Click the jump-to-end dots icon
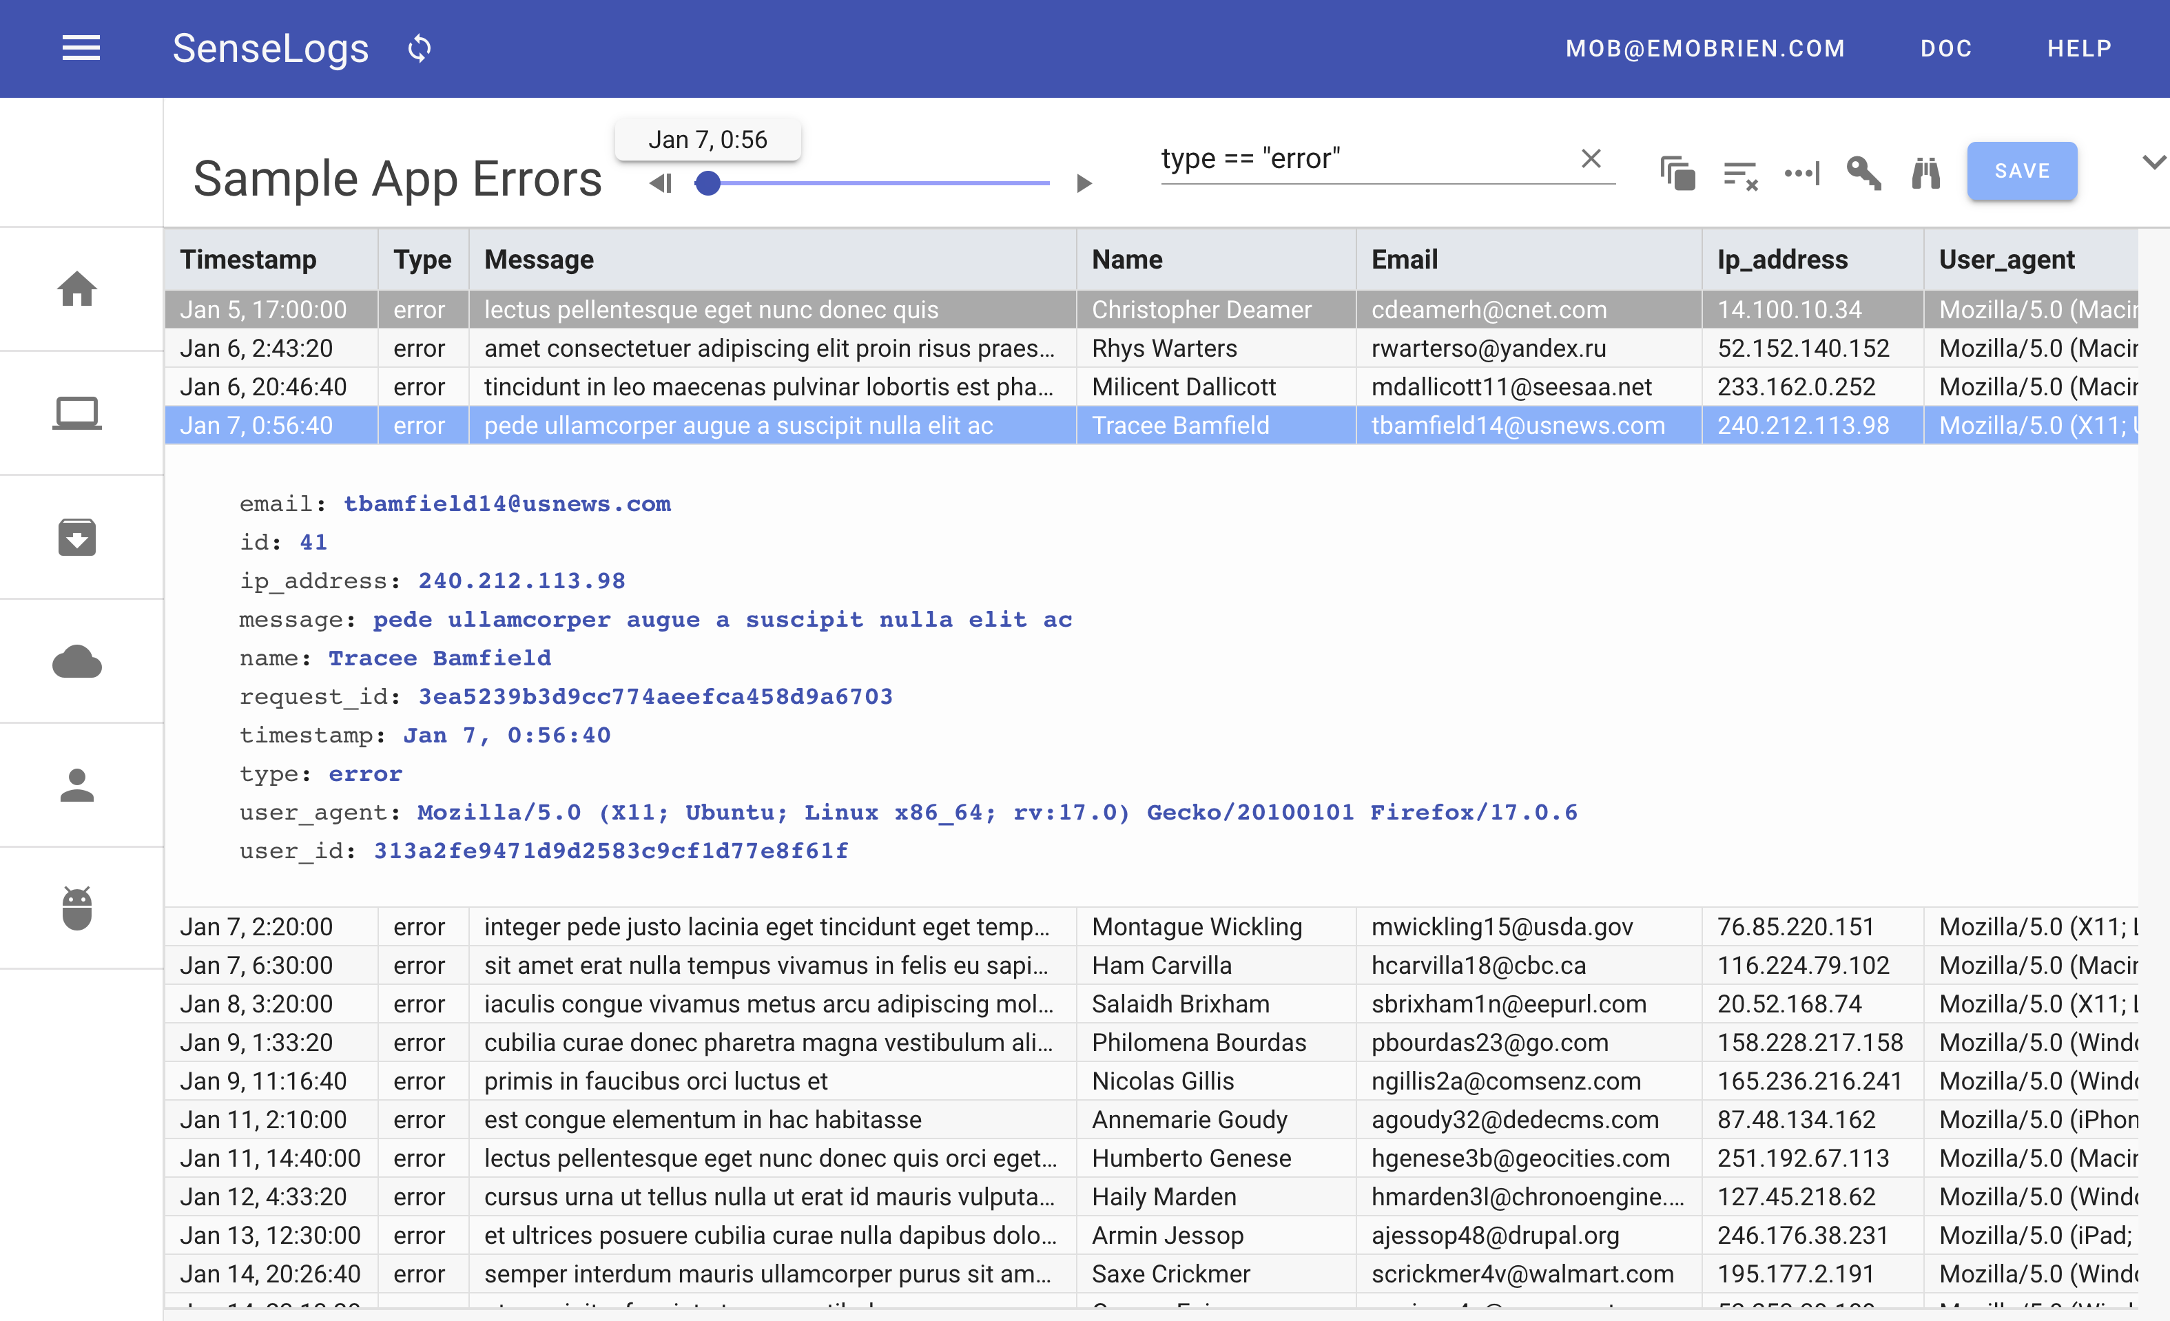Image resolution: width=2170 pixels, height=1321 pixels. pos(1802,173)
